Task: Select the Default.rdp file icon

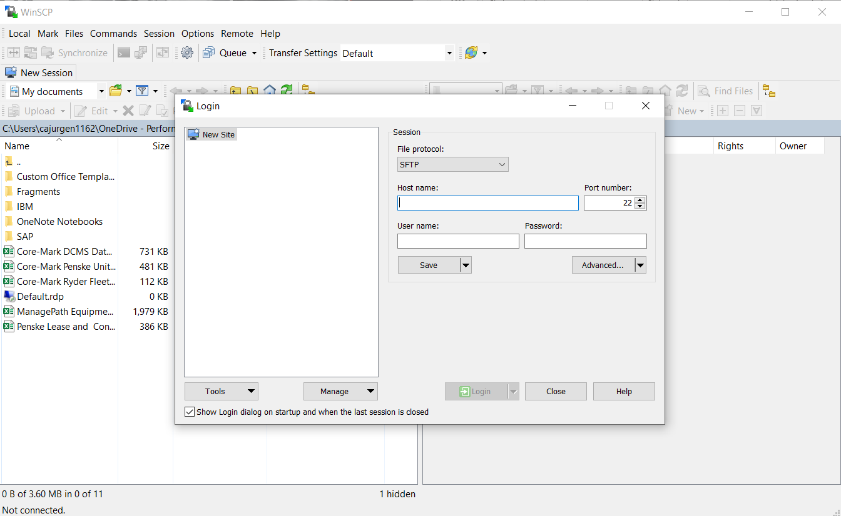Action: click(x=9, y=296)
